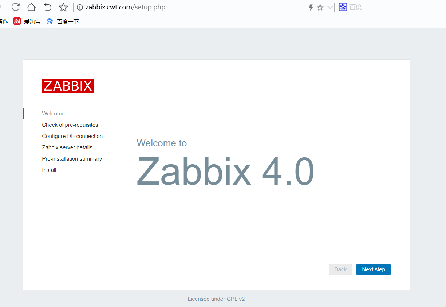The image size is (446, 307).
Task: Click the undo/restore arrow icon in toolbar
Action: point(47,7)
